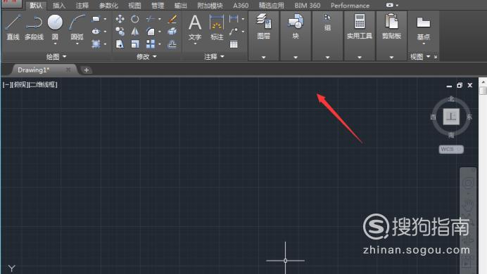Click the Move tool icon

[120, 19]
